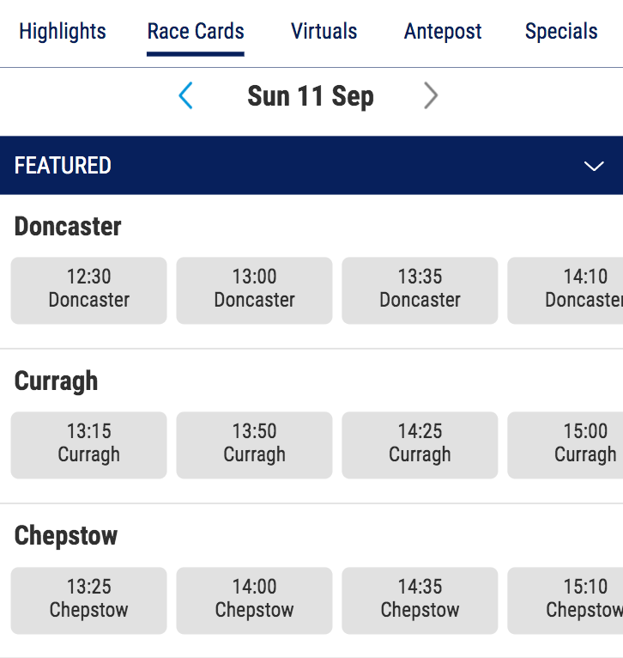
Task: Open the 13:00 Doncaster race
Action: pos(255,289)
